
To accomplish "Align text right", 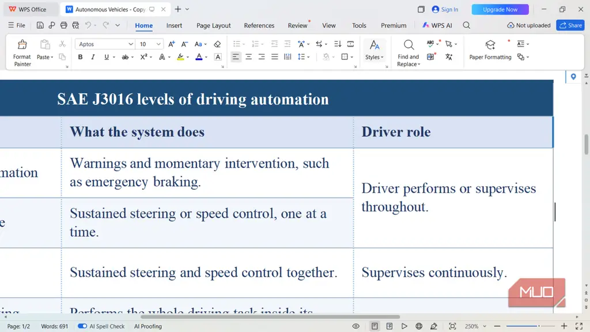I will click(x=262, y=57).
